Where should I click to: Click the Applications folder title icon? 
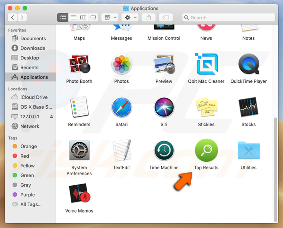[126, 8]
